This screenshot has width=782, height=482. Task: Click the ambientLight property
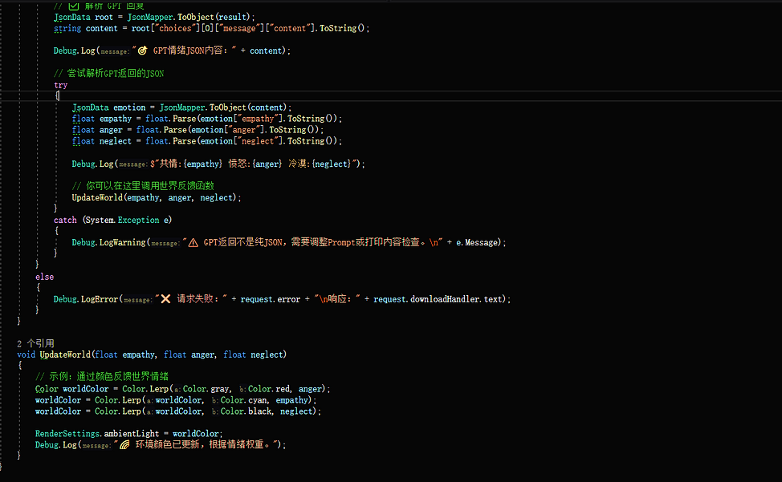click(x=131, y=434)
